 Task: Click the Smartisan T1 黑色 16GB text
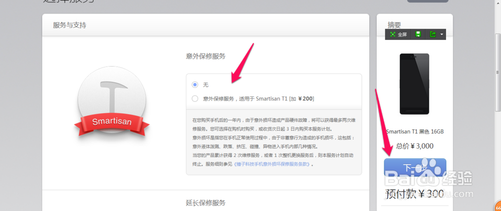(415, 131)
